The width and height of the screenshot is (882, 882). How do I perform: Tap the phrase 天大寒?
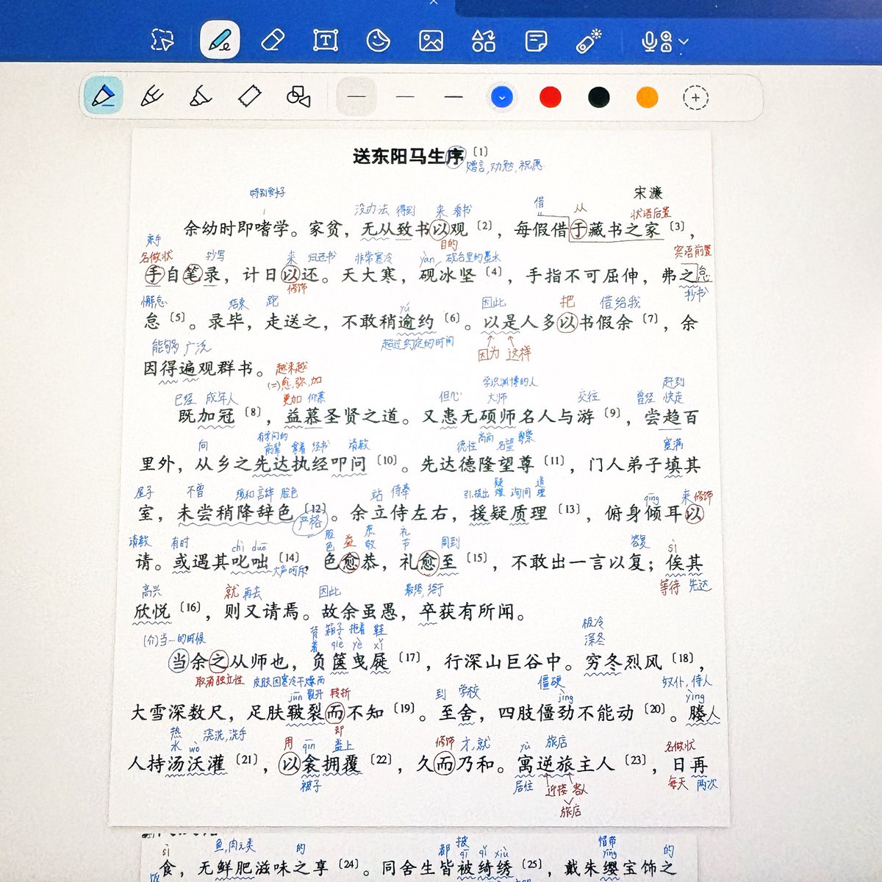tap(368, 276)
